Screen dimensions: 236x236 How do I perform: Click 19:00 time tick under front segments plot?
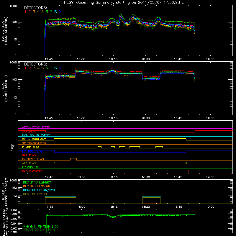[x=210, y=59]
